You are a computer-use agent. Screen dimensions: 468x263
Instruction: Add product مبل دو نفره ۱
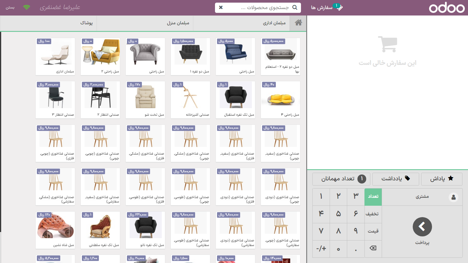pyautogui.click(x=190, y=57)
